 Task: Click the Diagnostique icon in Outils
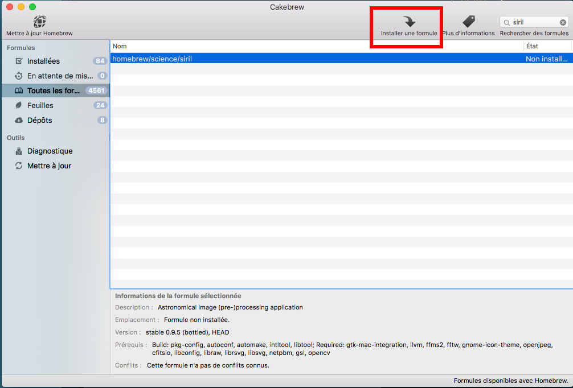(19, 151)
